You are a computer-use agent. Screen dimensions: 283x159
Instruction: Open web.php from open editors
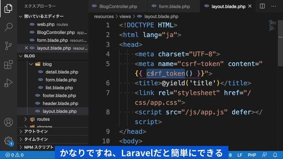(52, 24)
